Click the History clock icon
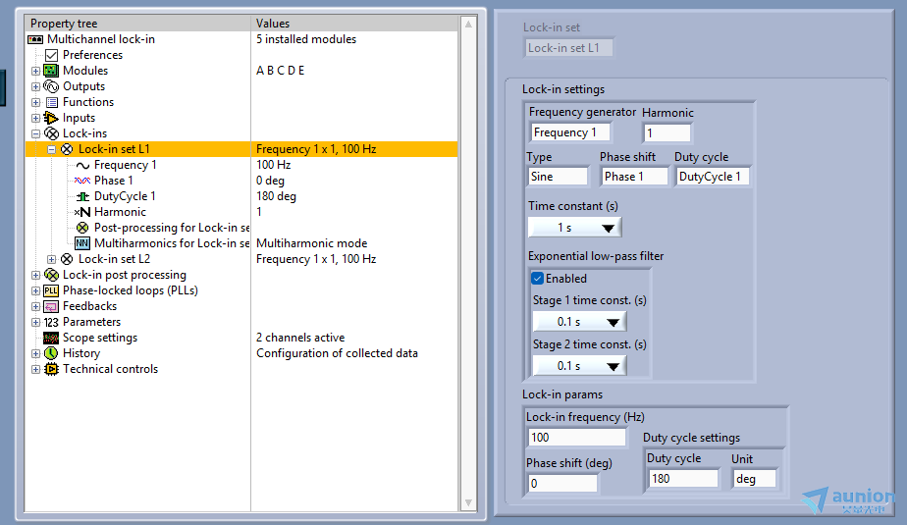907x525 pixels. tap(51, 353)
